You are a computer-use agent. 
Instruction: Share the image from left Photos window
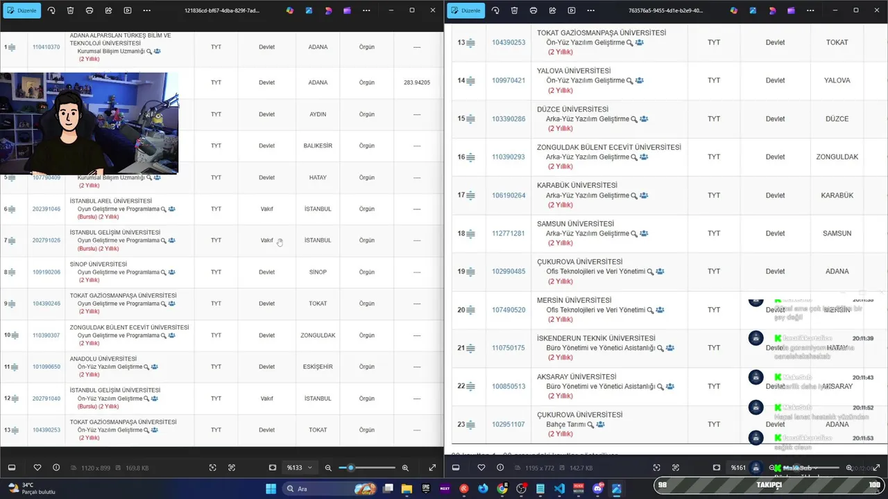(x=109, y=10)
